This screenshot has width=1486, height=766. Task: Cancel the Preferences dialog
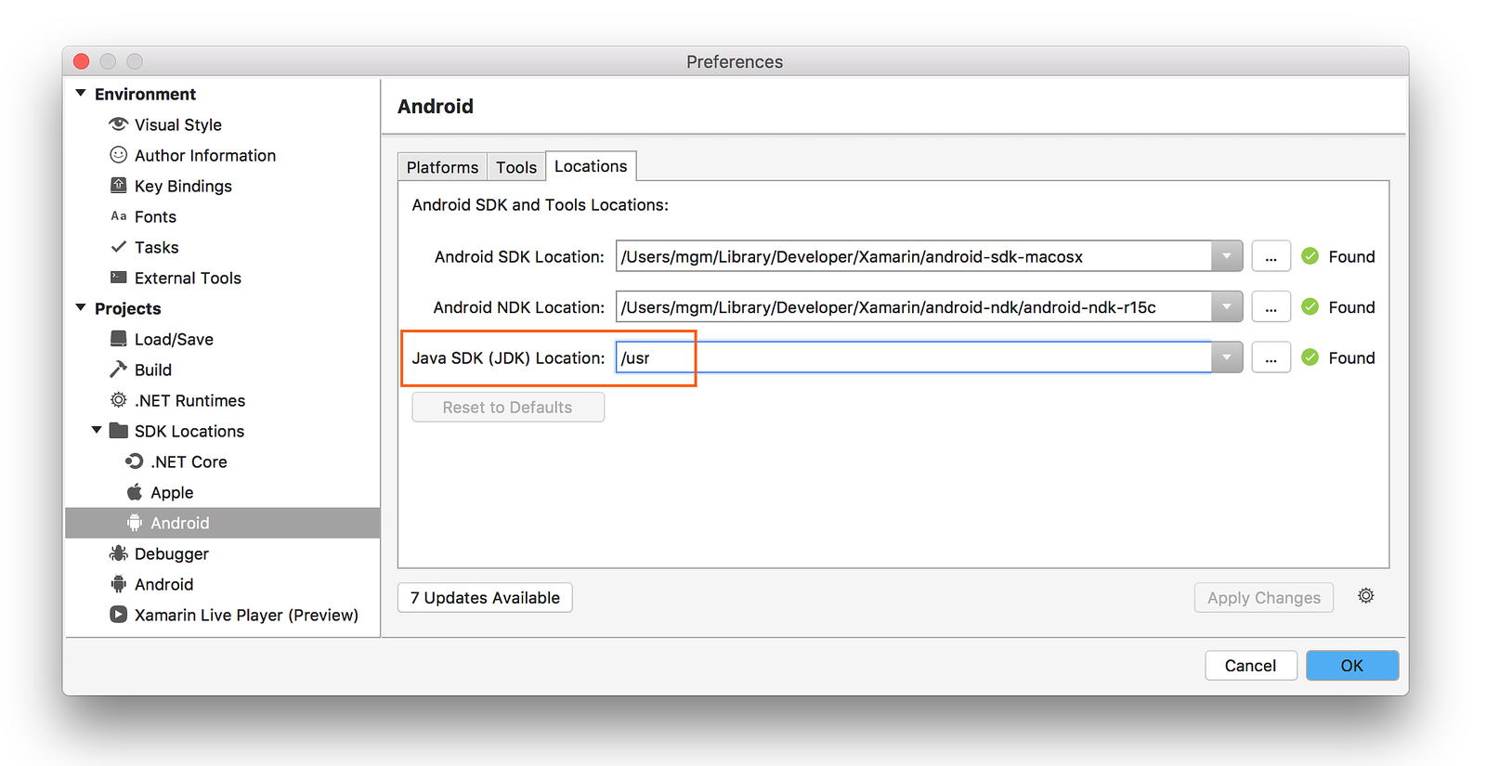[1251, 666]
